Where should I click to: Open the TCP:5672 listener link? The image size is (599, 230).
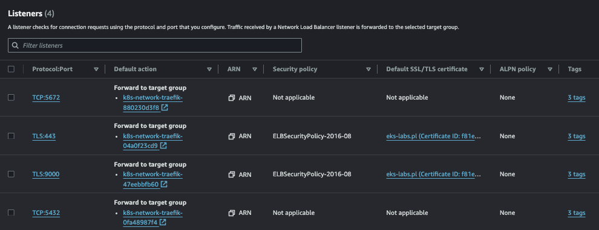coord(46,98)
